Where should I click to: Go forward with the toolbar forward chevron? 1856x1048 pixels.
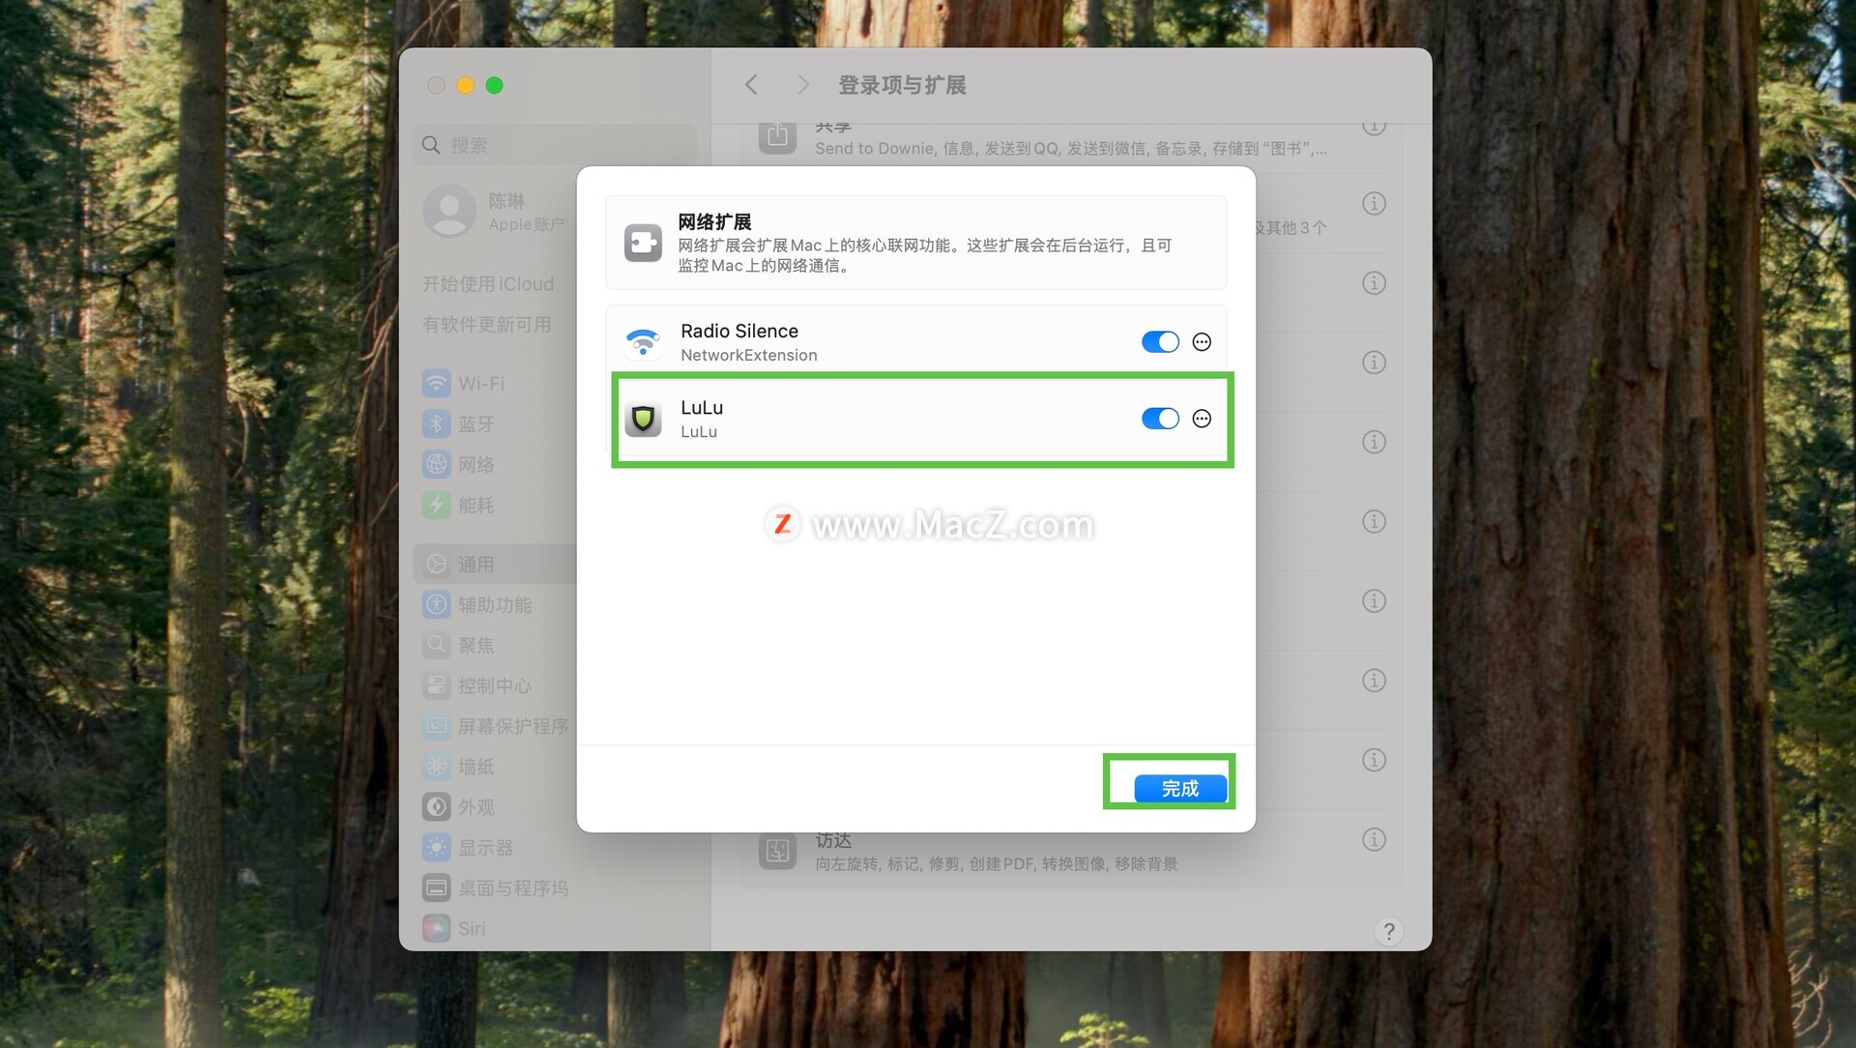coord(802,85)
